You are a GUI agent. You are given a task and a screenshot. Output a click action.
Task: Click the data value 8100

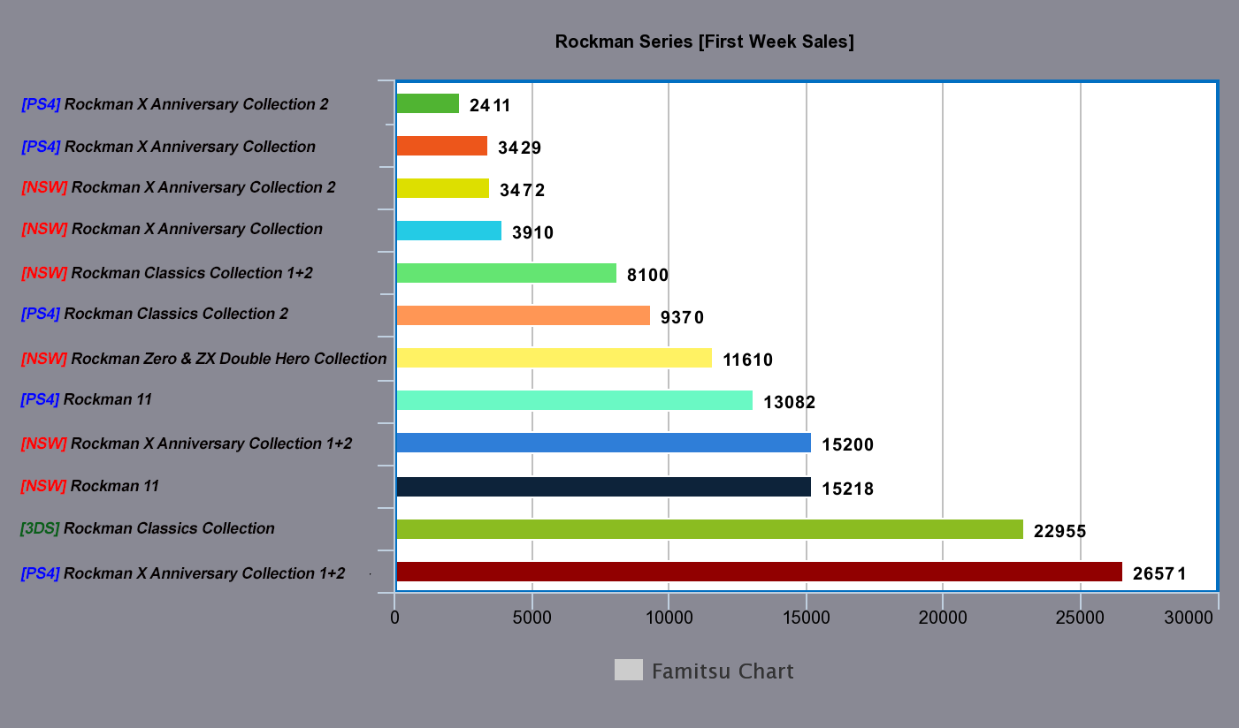[x=648, y=276]
